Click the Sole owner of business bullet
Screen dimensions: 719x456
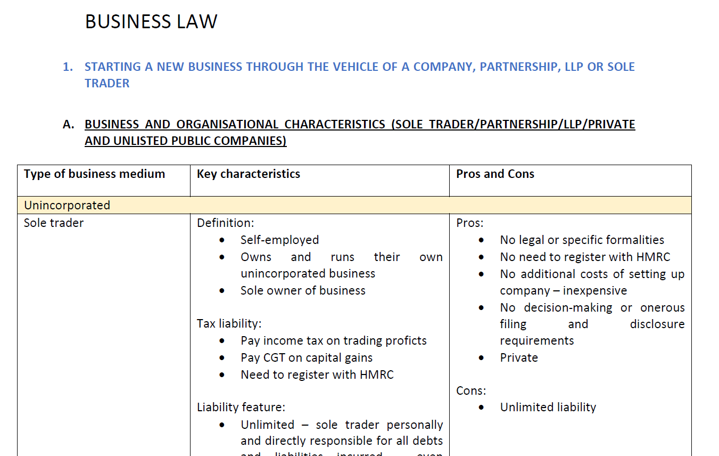(303, 290)
